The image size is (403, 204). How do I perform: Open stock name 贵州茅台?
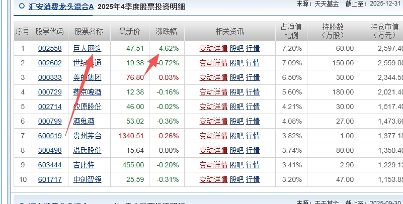(88, 136)
